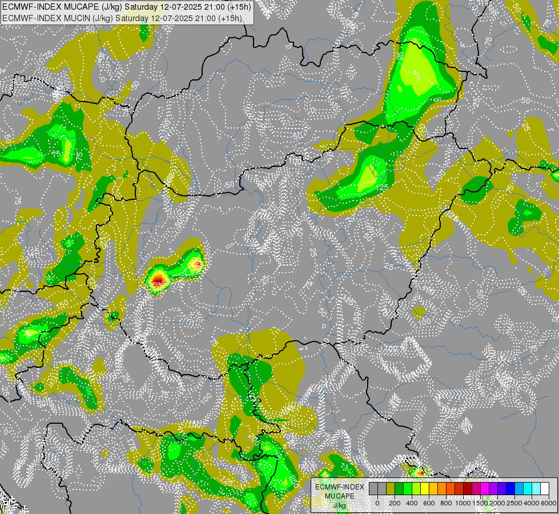559x514 pixels.
Task: Pick the amber legend swatch
Action: [x=433, y=488]
